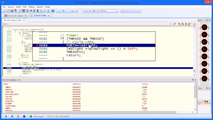213x120 pixels.
Task: Click the New Project icon
Action: point(5,11)
